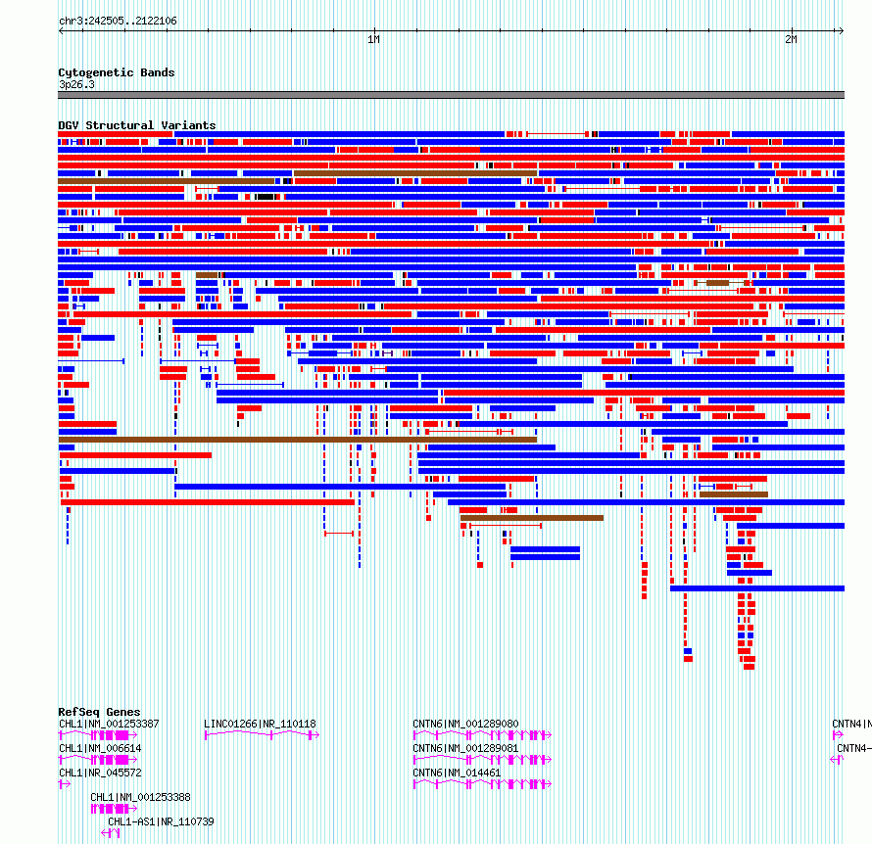Select the CHL1 NM_001253388 transcript glyph
872x844 pixels.
(114, 809)
